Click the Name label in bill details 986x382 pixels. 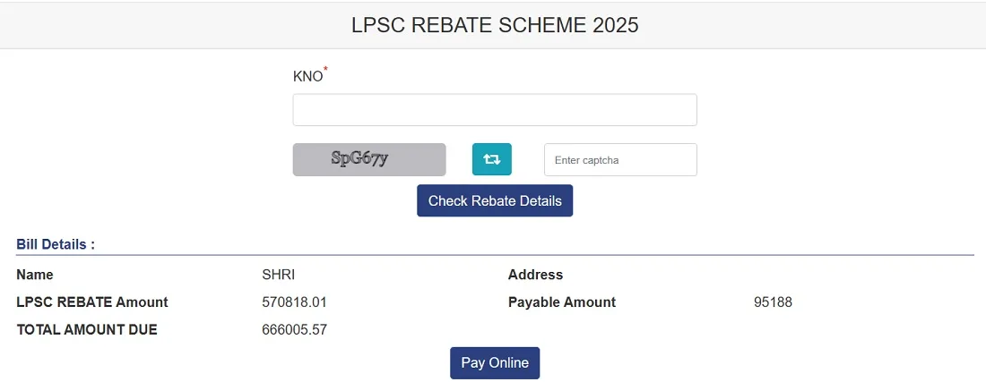click(35, 275)
